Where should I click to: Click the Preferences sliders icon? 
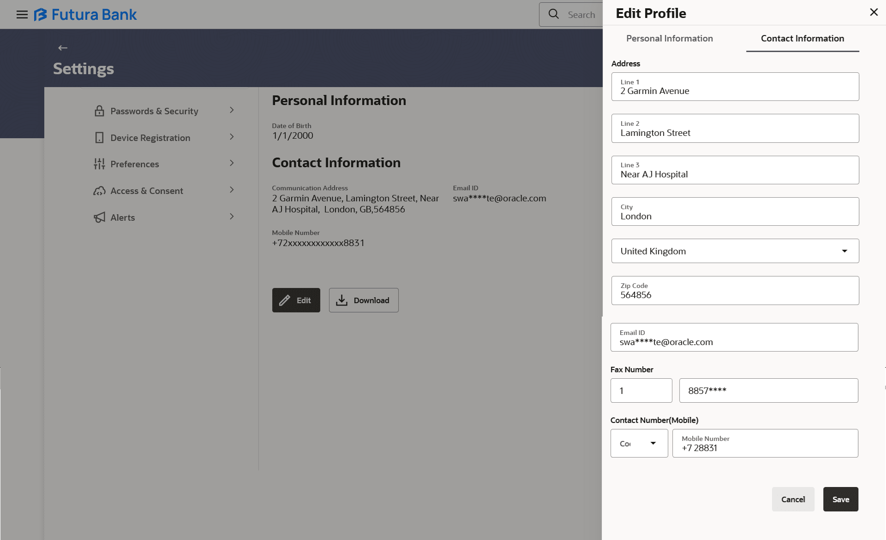99,164
